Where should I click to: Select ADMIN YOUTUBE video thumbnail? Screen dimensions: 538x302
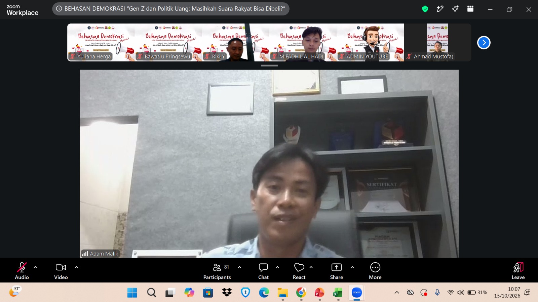coord(370,42)
